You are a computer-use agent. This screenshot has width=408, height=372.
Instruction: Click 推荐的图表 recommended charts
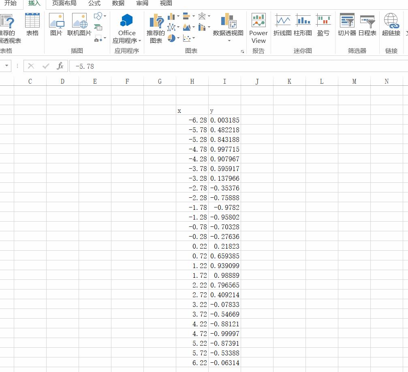pos(156,29)
